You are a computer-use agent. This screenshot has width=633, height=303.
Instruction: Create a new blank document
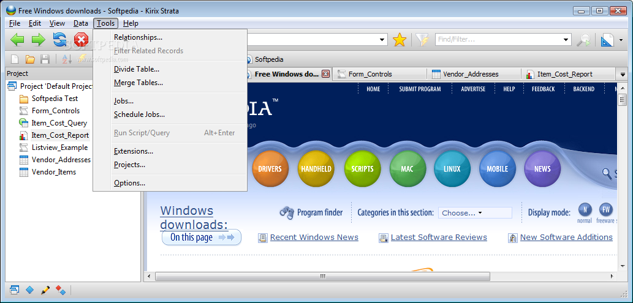click(15, 59)
